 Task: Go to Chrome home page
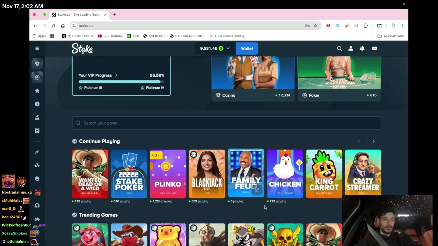[63, 26]
